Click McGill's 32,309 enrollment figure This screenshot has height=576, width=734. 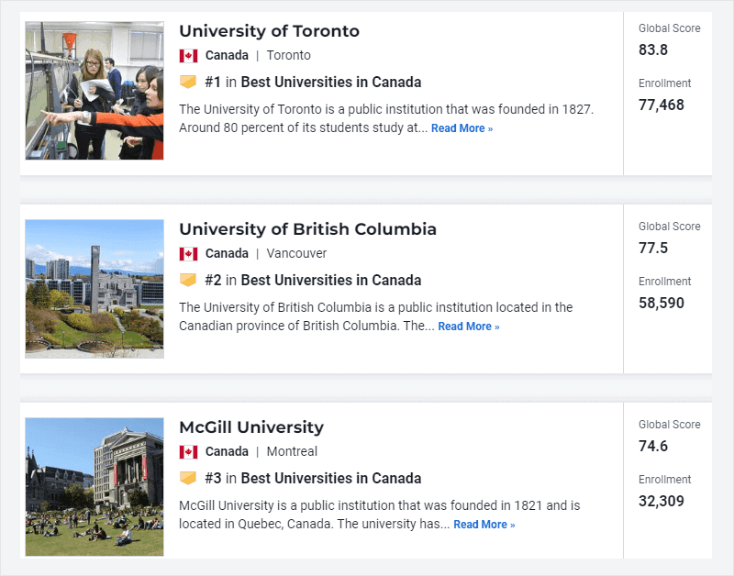pyautogui.click(x=662, y=502)
